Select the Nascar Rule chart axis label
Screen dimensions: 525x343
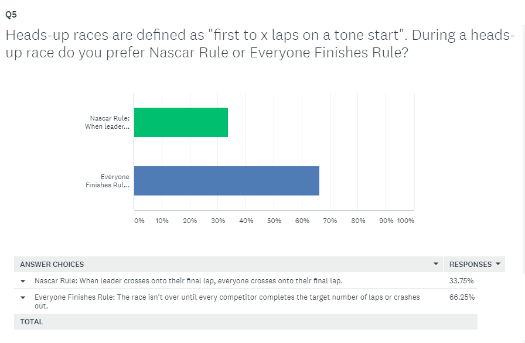click(x=107, y=122)
